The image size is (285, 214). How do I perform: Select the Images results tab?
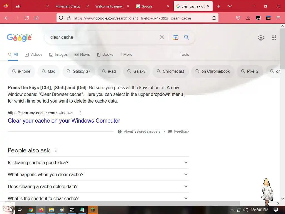(x=58, y=54)
